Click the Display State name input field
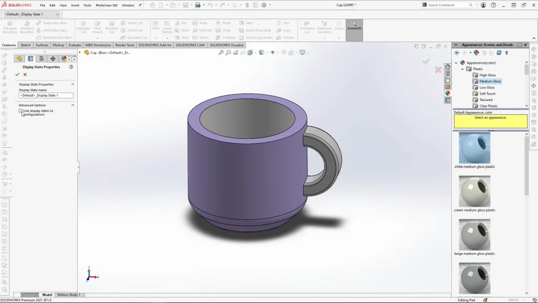 click(x=46, y=96)
